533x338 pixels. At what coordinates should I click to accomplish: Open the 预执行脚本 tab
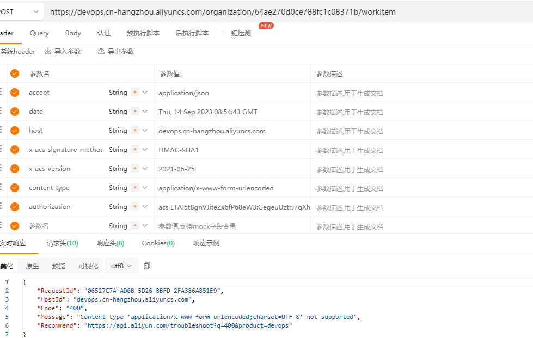coord(143,33)
